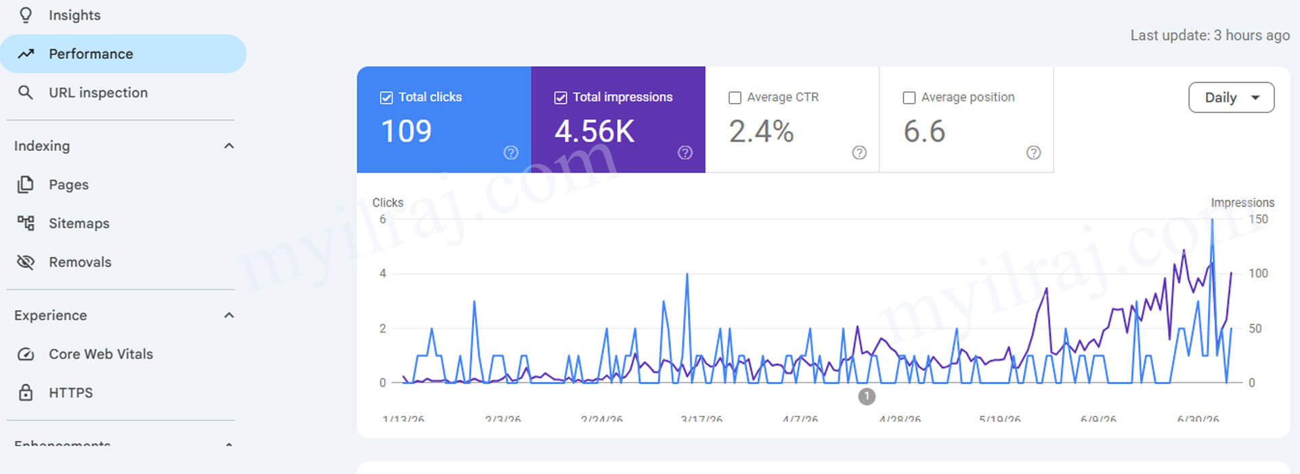Click the Sitemaps tree icon
1300x474 pixels.
pyautogui.click(x=26, y=223)
